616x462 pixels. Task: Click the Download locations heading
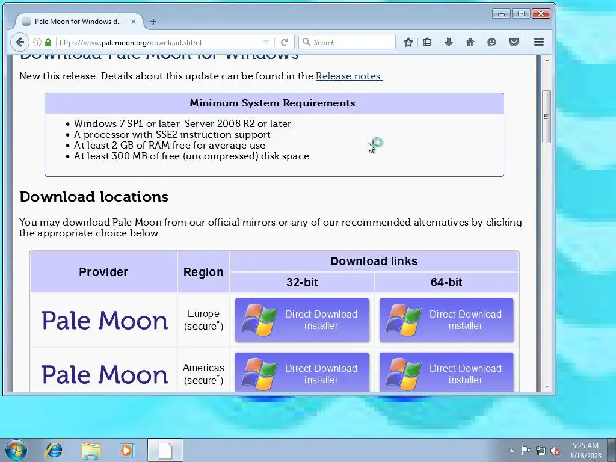tap(94, 197)
